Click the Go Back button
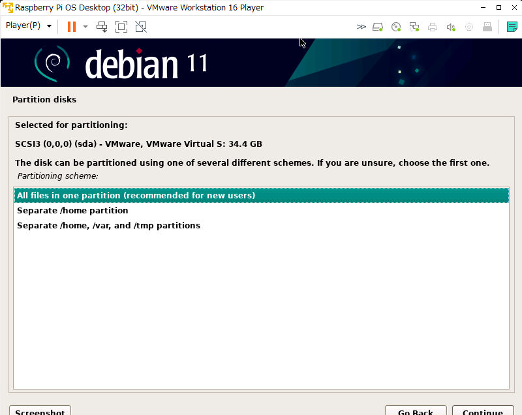The image size is (522, 415). [x=416, y=410]
